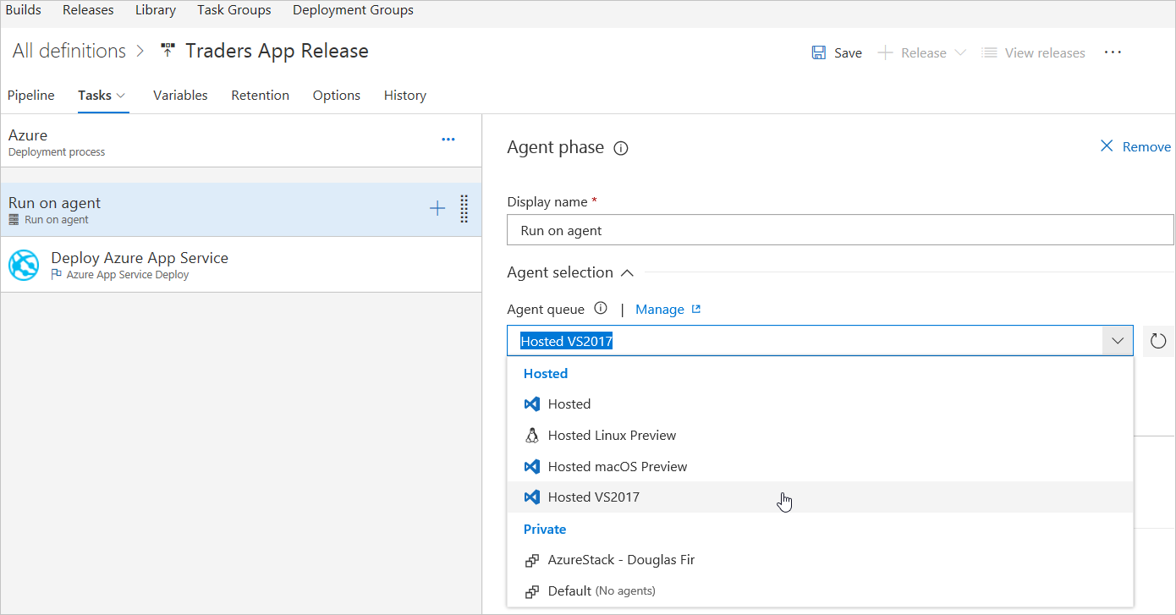The width and height of the screenshot is (1176, 615).
Task: Collapse the Agent selection section
Action: pyautogui.click(x=627, y=272)
